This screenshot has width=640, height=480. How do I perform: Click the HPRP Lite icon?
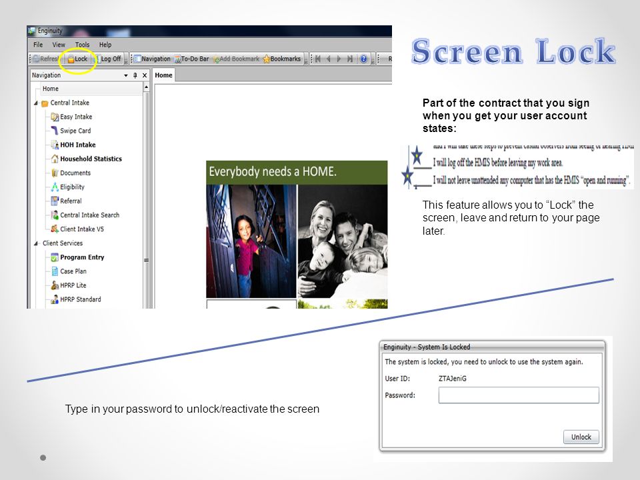(x=55, y=285)
